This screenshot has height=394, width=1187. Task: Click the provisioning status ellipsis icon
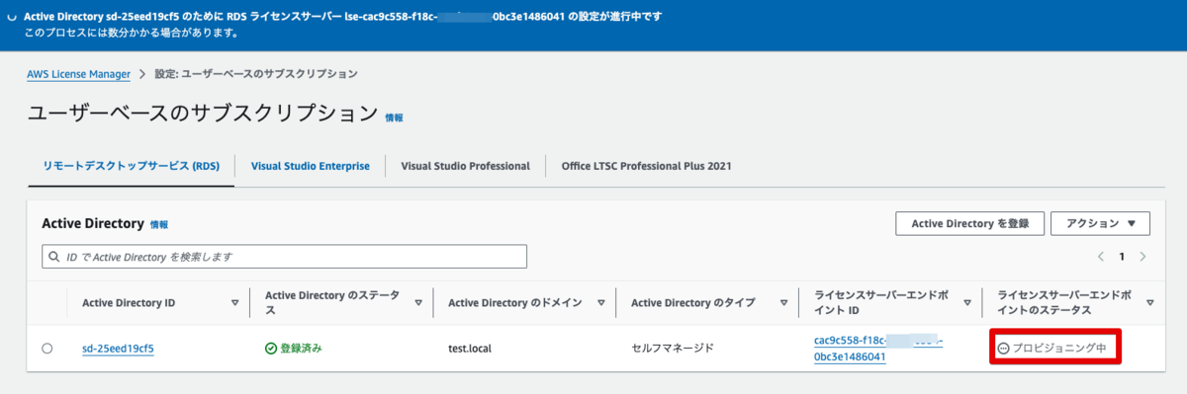coord(1004,349)
